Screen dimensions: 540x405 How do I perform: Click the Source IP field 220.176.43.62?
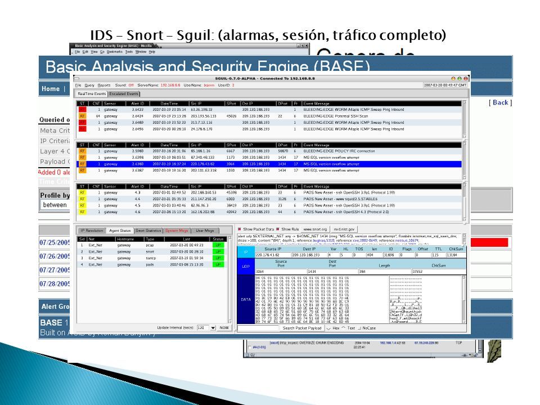click(x=273, y=255)
